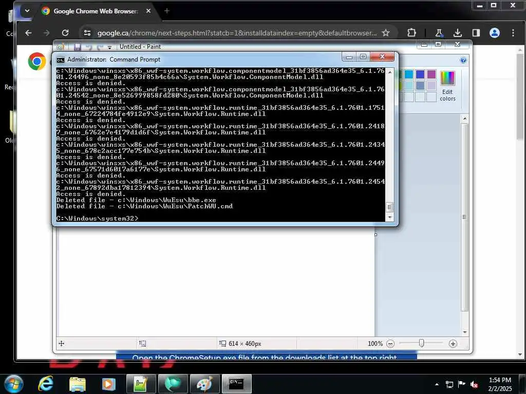Switch to Command Prompt taskbar button

tap(236, 384)
